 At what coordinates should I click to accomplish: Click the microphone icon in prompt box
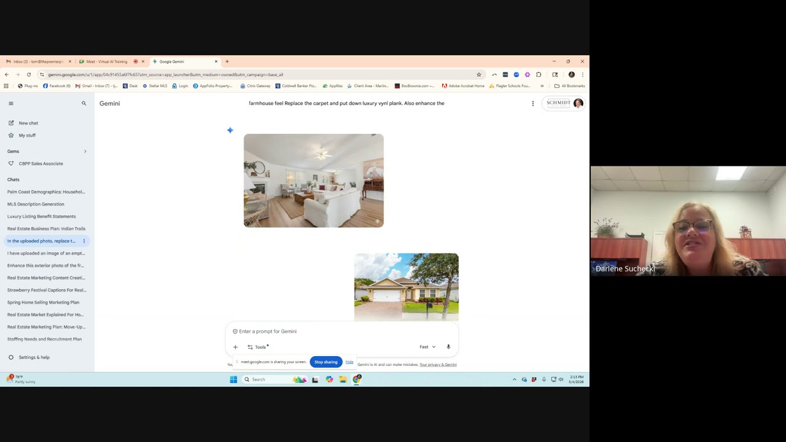tap(448, 347)
